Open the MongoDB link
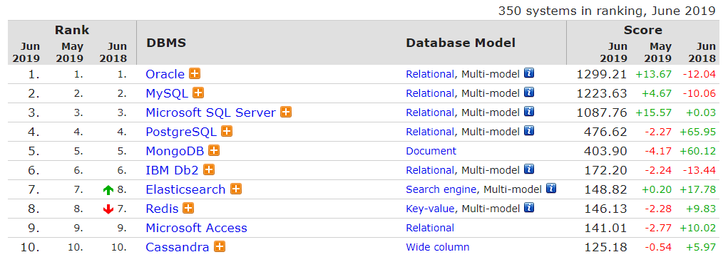 click(x=175, y=151)
